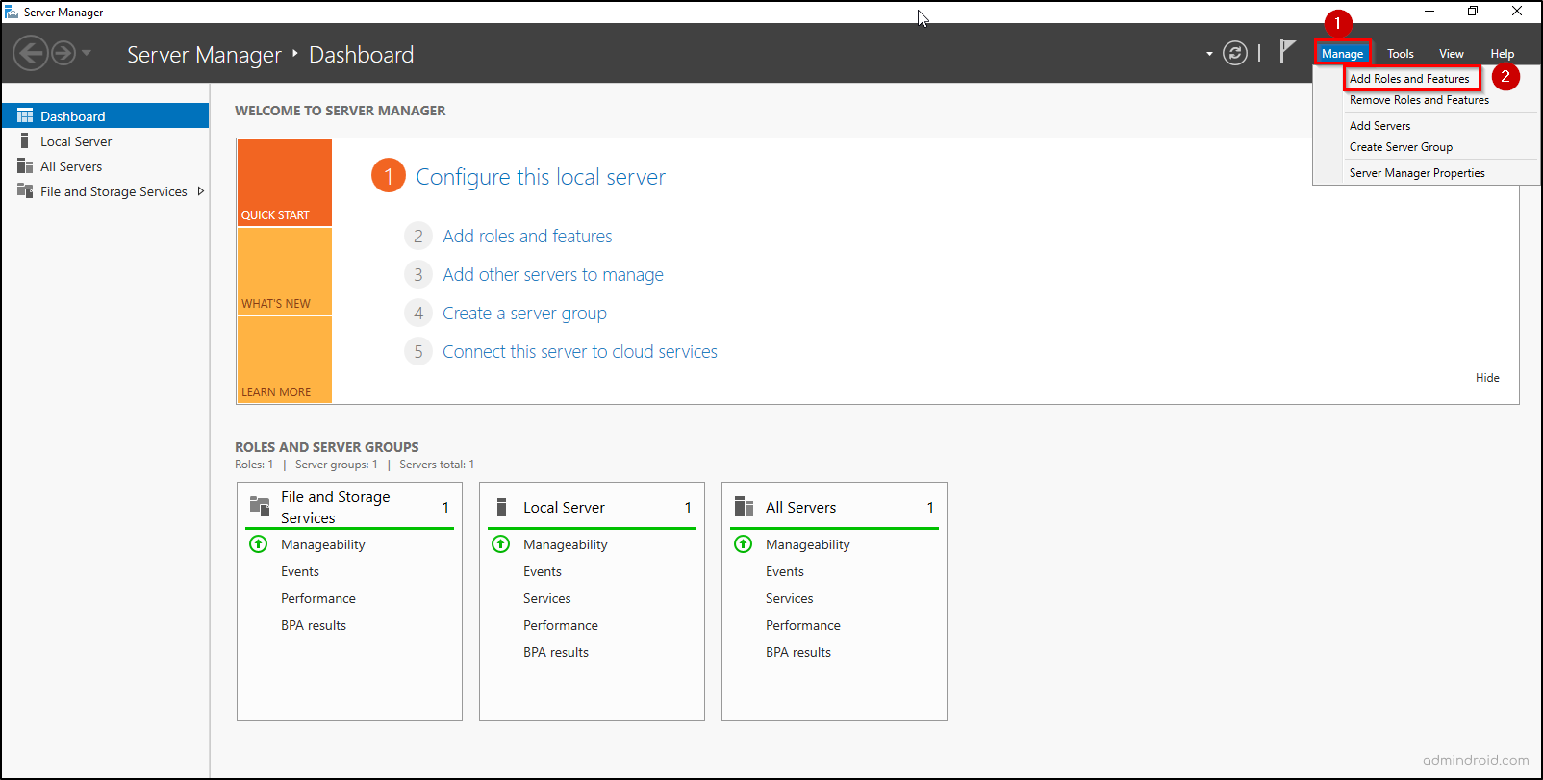Open BPA results in File and Storage tile

tap(314, 625)
